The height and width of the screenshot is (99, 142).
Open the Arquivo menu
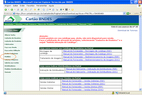pos(8,6)
